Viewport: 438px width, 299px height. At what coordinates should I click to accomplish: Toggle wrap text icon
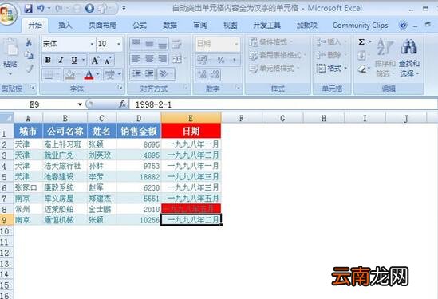[176, 44]
